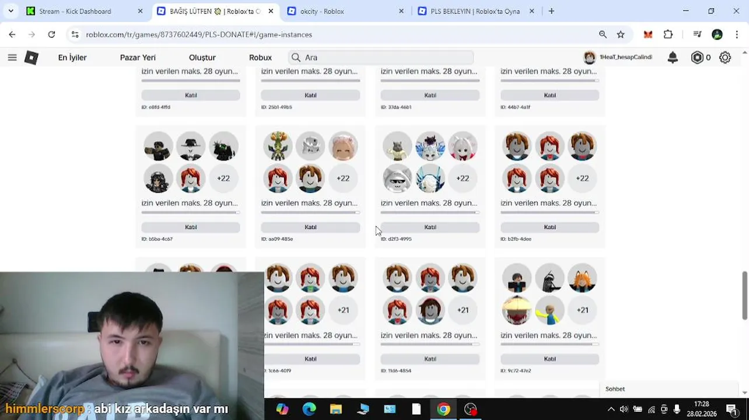Screen dimensions: 749x420
Task: Open the Chrome extensions puzzle icon
Action: click(x=668, y=34)
